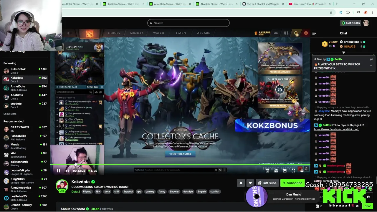The height and width of the screenshot is (212, 377).
Task: Collapse the gift leaderboard handle
Action: coord(343,52)
